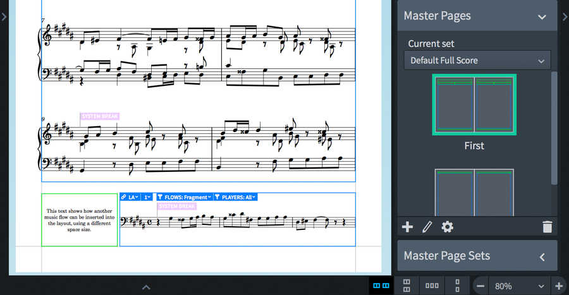This screenshot has height=295, width=569.
Task: Switch to galley grid page view
Action: (407, 286)
